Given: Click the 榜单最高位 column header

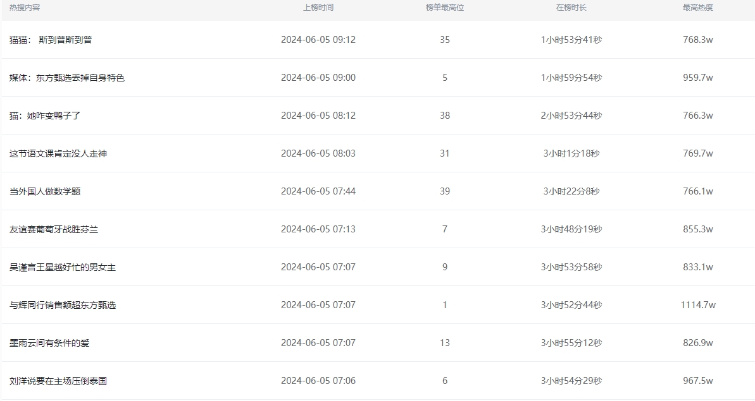Looking at the screenshot, I should tap(445, 8).
